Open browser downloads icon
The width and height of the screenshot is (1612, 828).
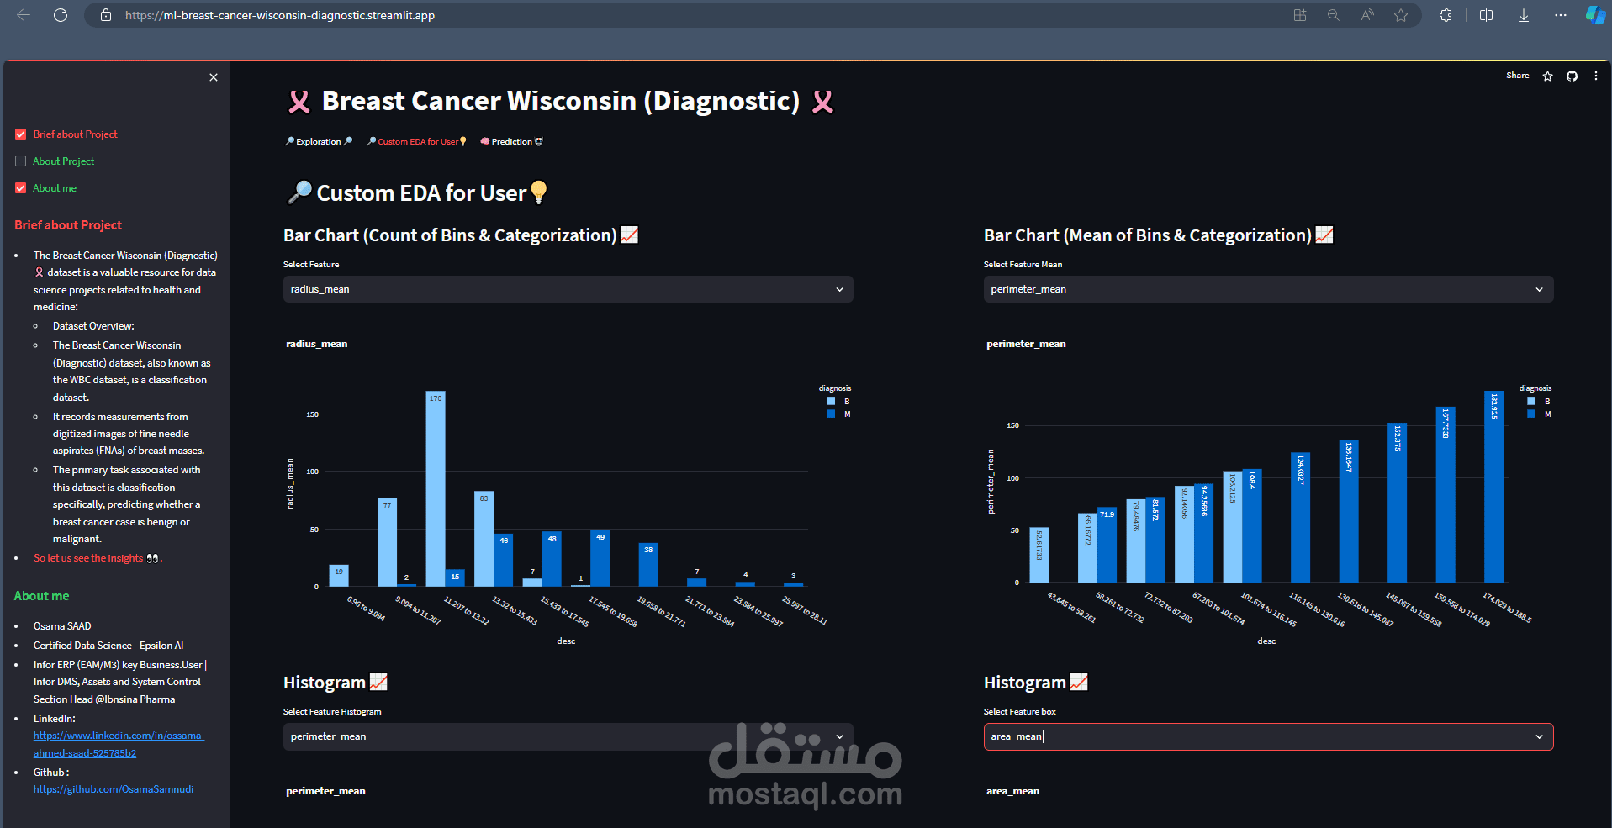(1523, 15)
